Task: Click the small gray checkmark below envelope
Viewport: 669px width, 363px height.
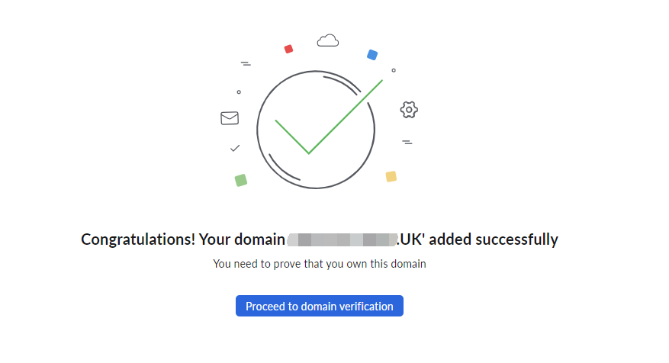Action: [x=235, y=148]
